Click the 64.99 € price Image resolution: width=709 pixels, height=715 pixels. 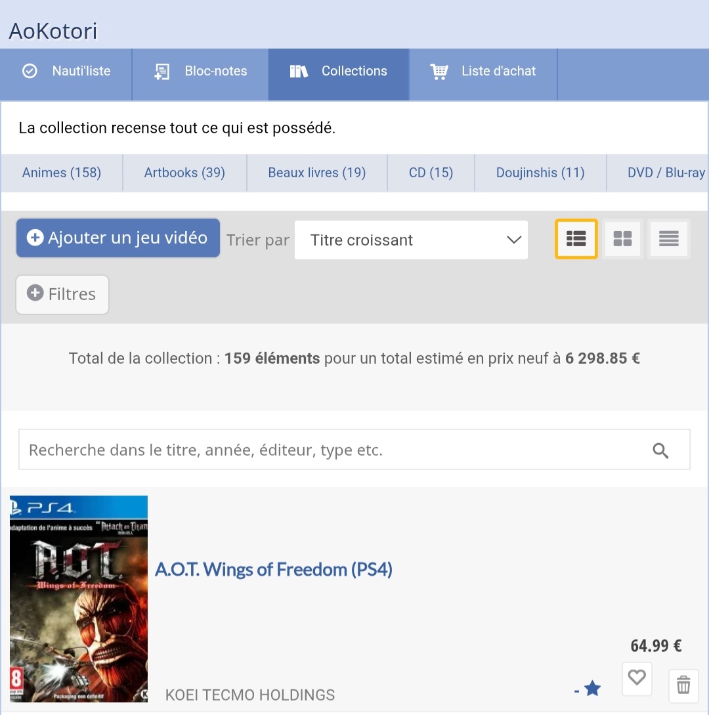point(656,645)
